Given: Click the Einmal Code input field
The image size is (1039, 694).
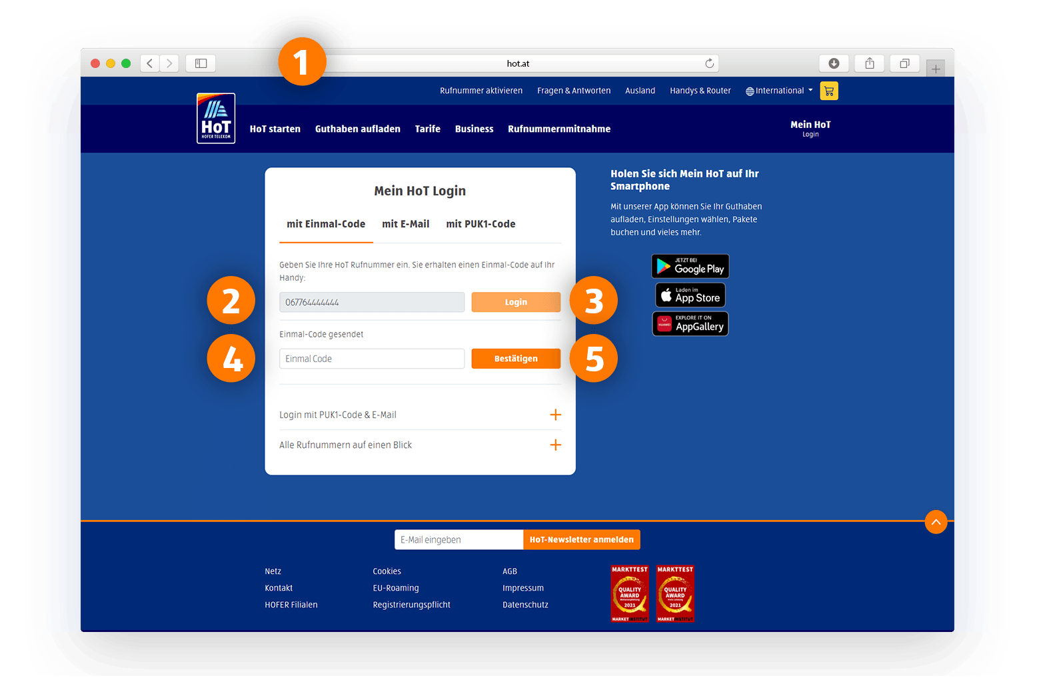Looking at the screenshot, I should click(x=372, y=359).
